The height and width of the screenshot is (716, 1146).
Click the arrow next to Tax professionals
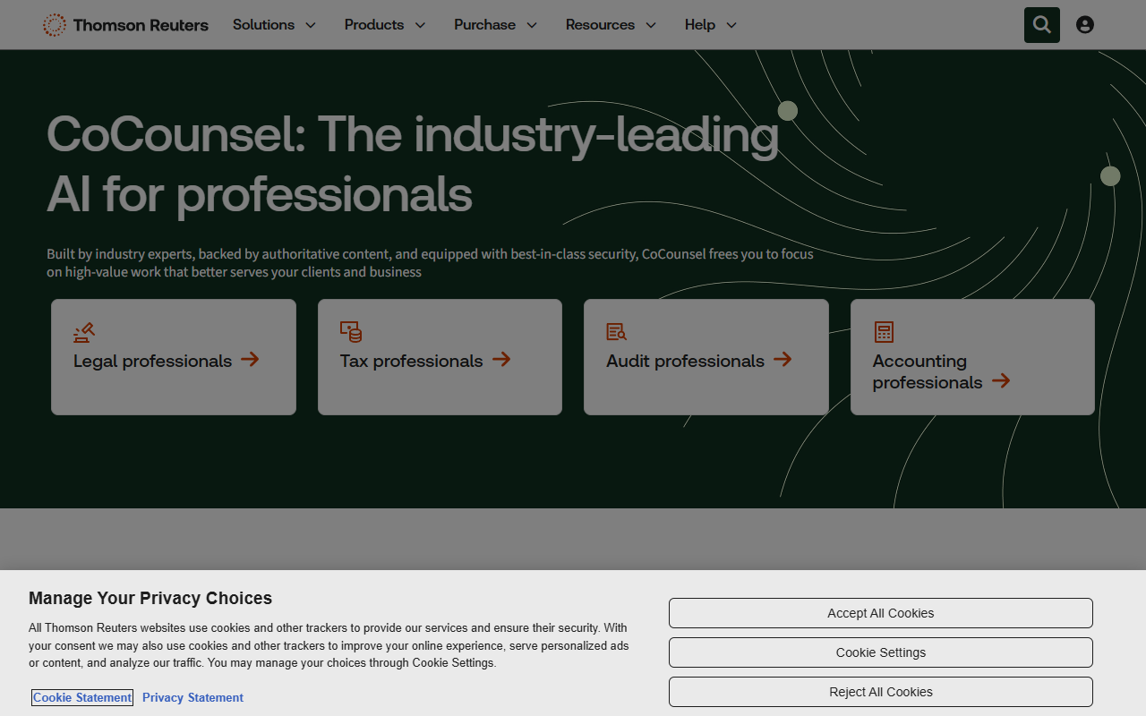501,359
